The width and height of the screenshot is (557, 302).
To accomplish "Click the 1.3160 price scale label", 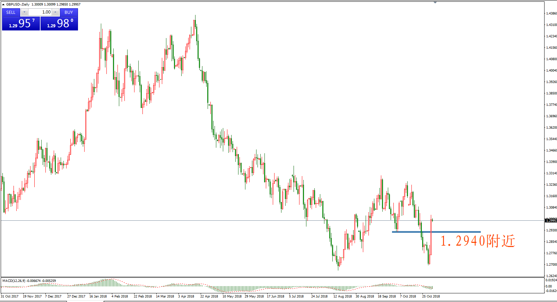I will pos(551,196).
